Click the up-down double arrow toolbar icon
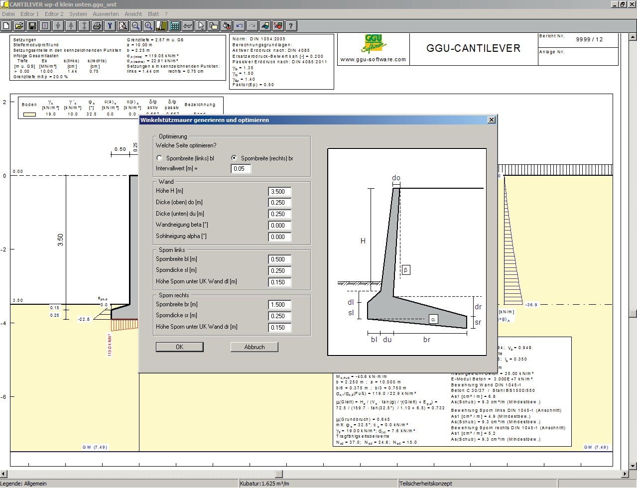 pyautogui.click(x=84, y=26)
